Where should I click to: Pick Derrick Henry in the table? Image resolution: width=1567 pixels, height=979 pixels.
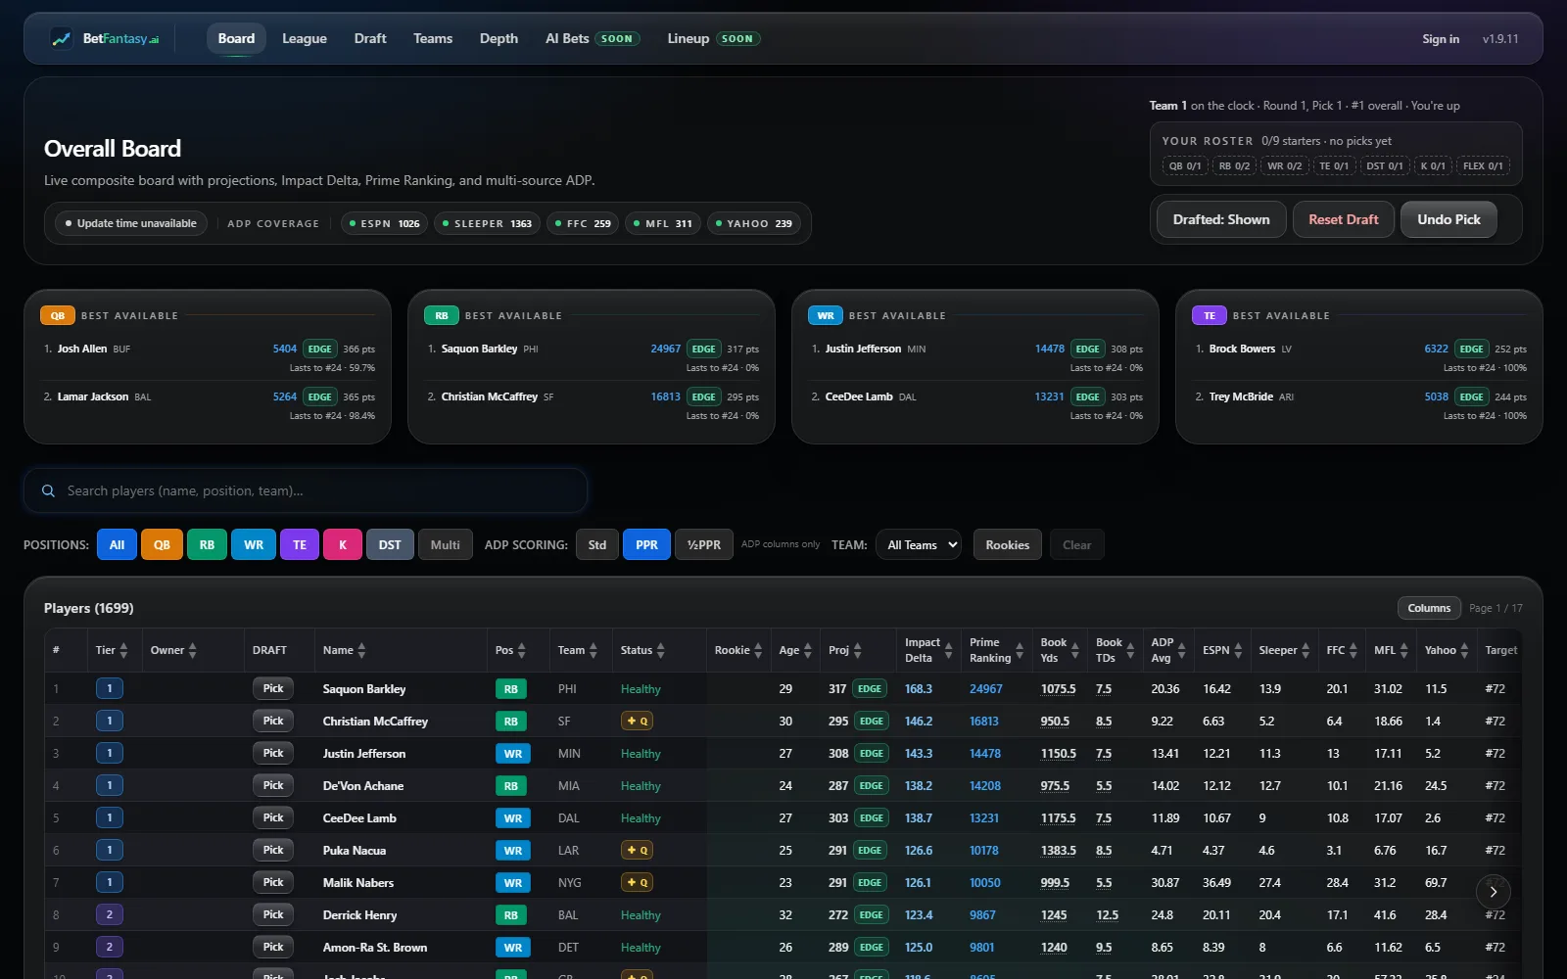[273, 915]
